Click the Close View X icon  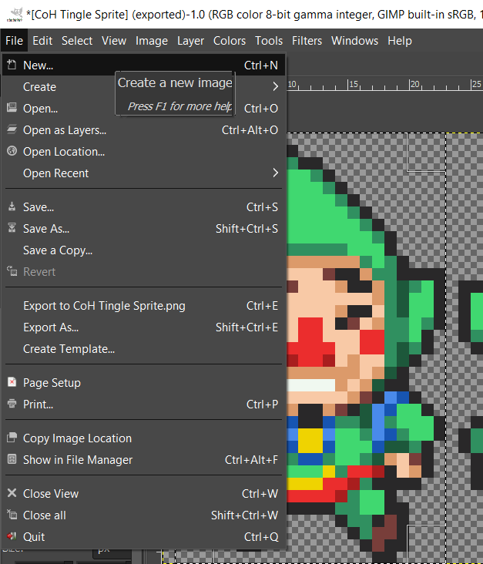12,493
